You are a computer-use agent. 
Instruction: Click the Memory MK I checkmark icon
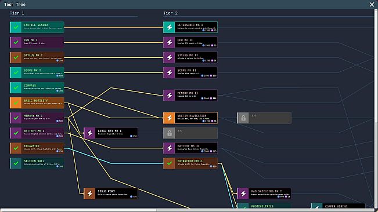[x=16, y=118]
